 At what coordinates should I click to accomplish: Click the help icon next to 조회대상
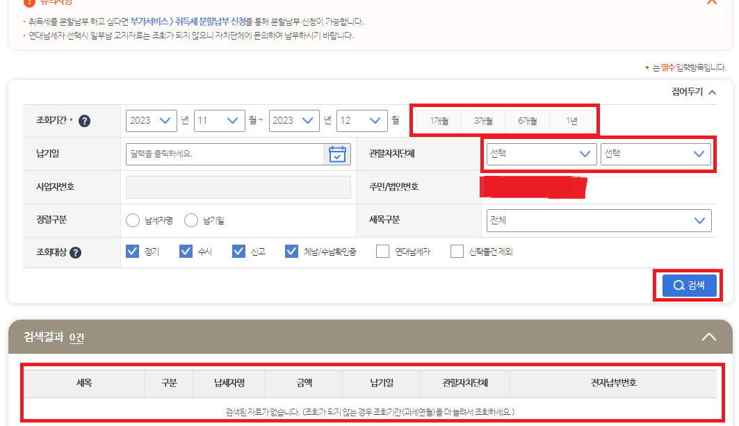74,250
